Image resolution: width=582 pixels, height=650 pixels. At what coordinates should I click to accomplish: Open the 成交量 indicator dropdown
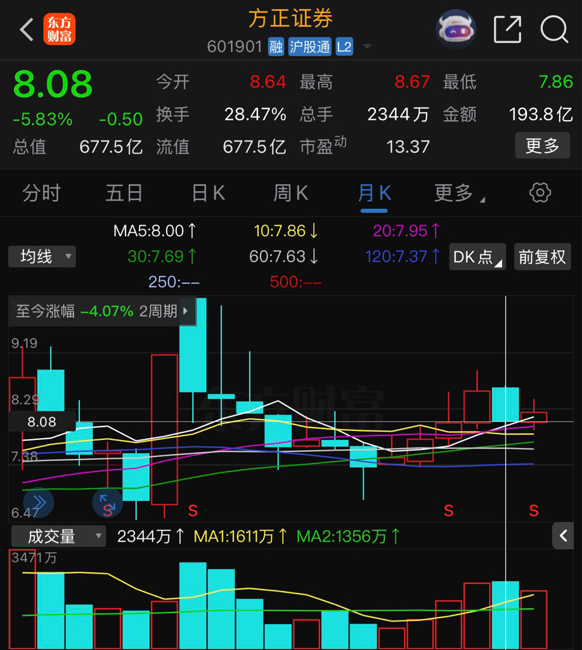pyautogui.click(x=58, y=536)
